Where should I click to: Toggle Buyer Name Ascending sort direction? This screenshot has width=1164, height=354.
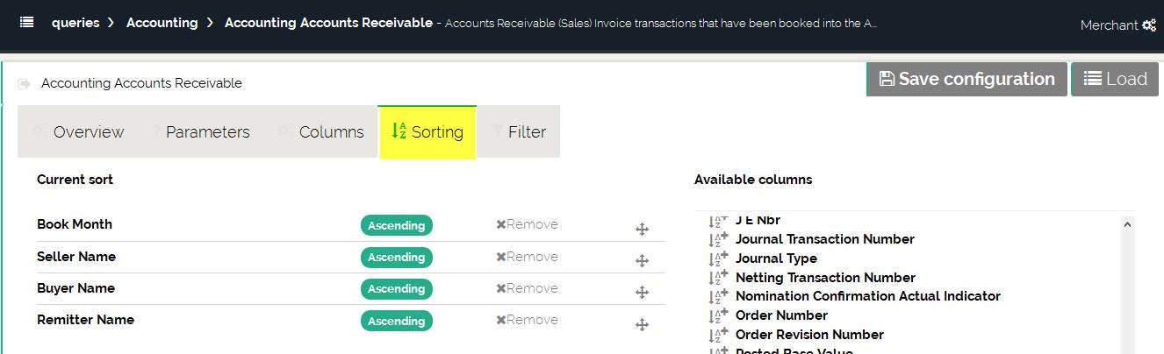(x=396, y=288)
